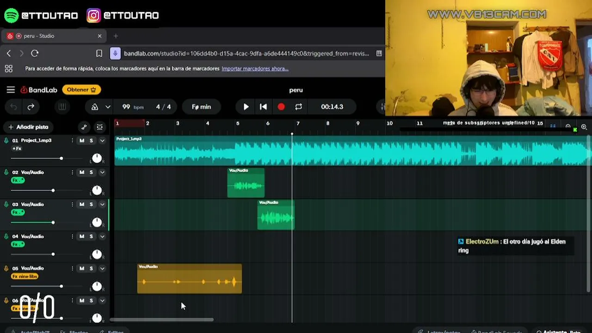Open metronome settings dropdown

108,107
